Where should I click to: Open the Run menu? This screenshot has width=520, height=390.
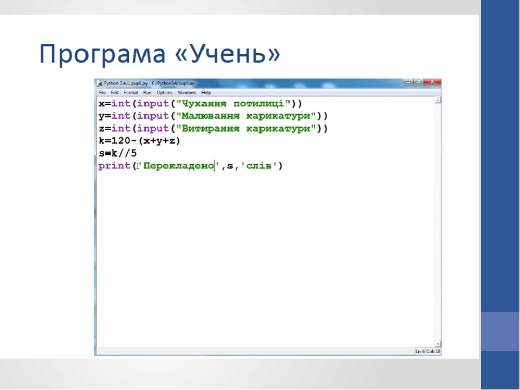pos(147,92)
